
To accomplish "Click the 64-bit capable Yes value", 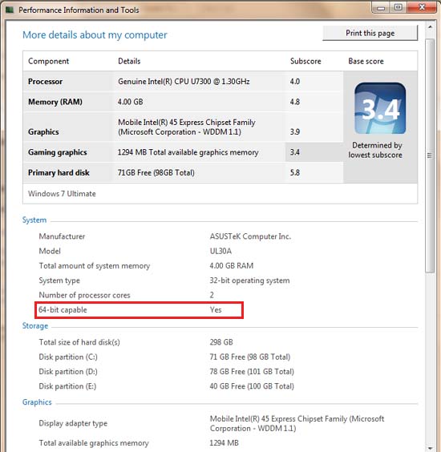I will tap(216, 310).
